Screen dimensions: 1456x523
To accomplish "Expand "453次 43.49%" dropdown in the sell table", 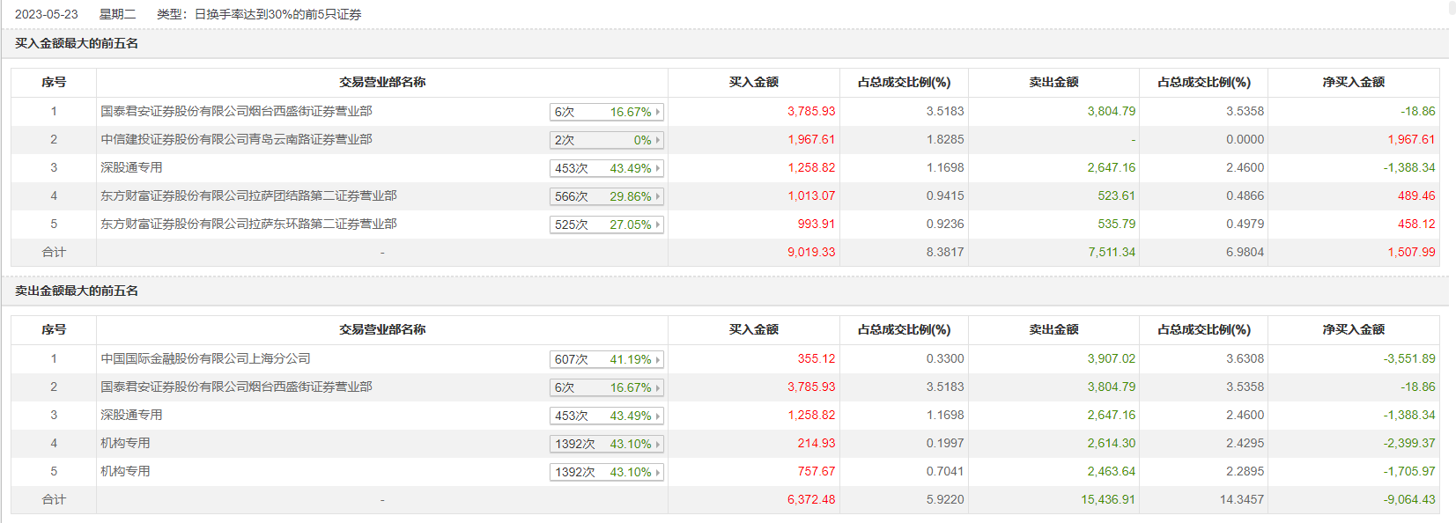I will tap(606, 416).
